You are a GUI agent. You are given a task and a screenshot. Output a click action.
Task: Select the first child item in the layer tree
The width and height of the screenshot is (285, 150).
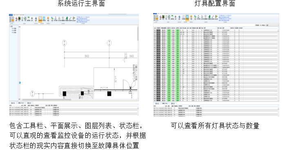point(14,29)
